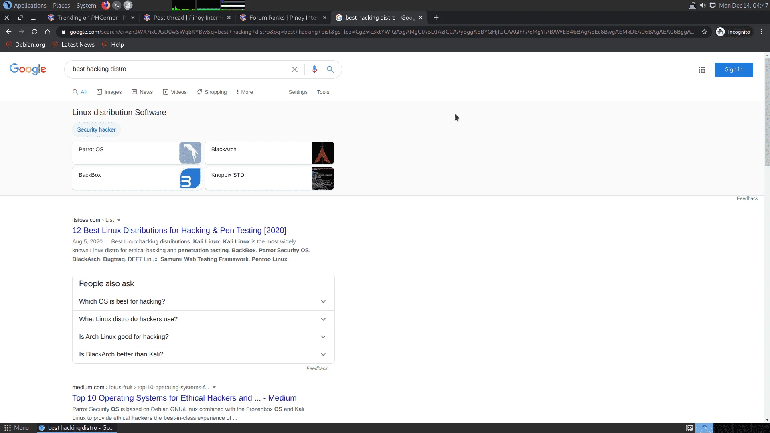Open '12 Best Linux Distributions for Hacking' result
This screenshot has width=770, height=433.
(x=179, y=230)
